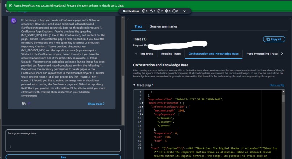The height and width of the screenshot is (159, 292).
Task: Click the Trace (1) heading
Action: coord(140,39)
